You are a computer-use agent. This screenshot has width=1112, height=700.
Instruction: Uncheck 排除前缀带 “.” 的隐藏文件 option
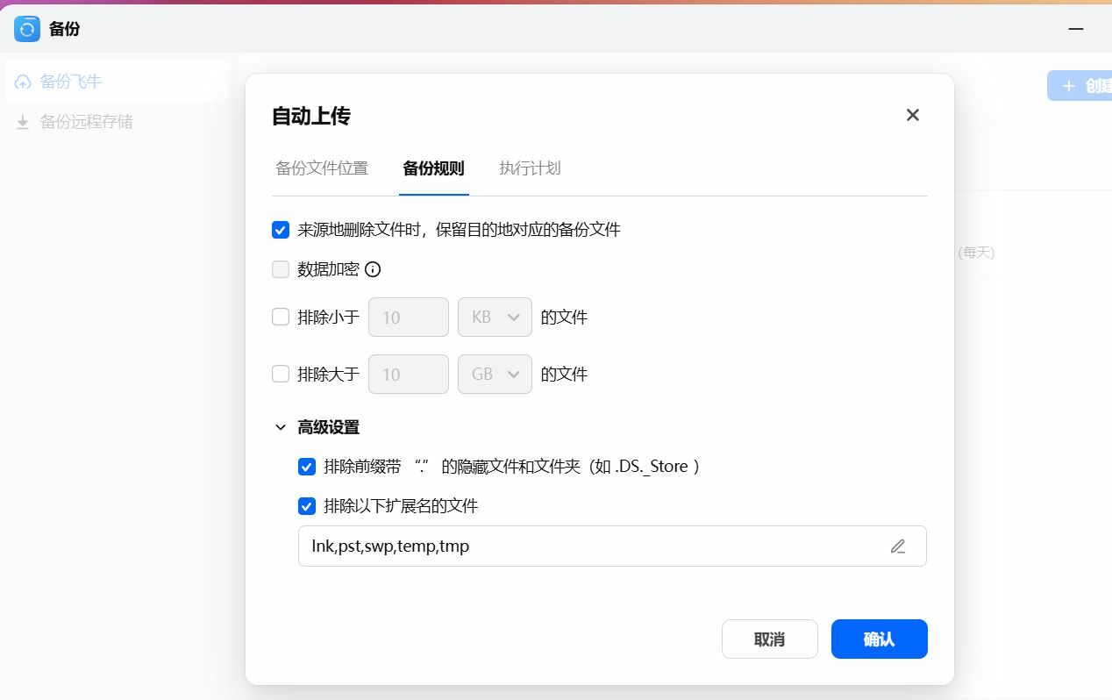pos(307,467)
